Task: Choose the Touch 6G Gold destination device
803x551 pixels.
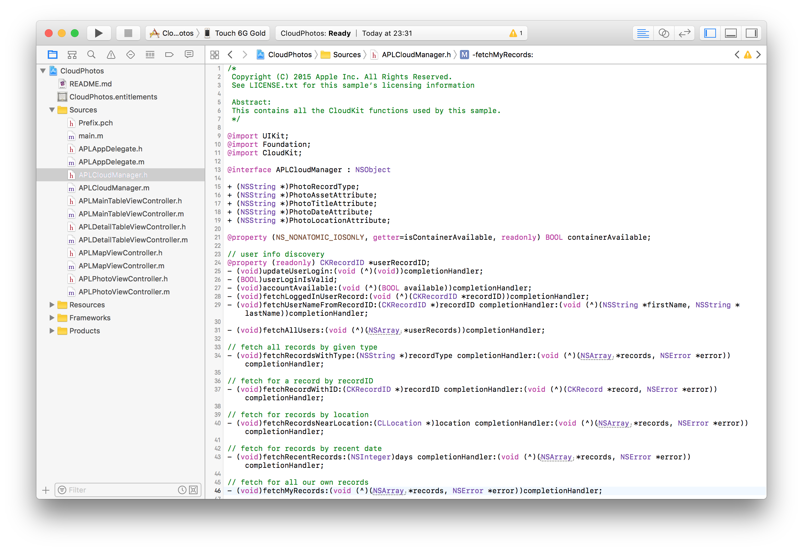Action: click(x=236, y=33)
